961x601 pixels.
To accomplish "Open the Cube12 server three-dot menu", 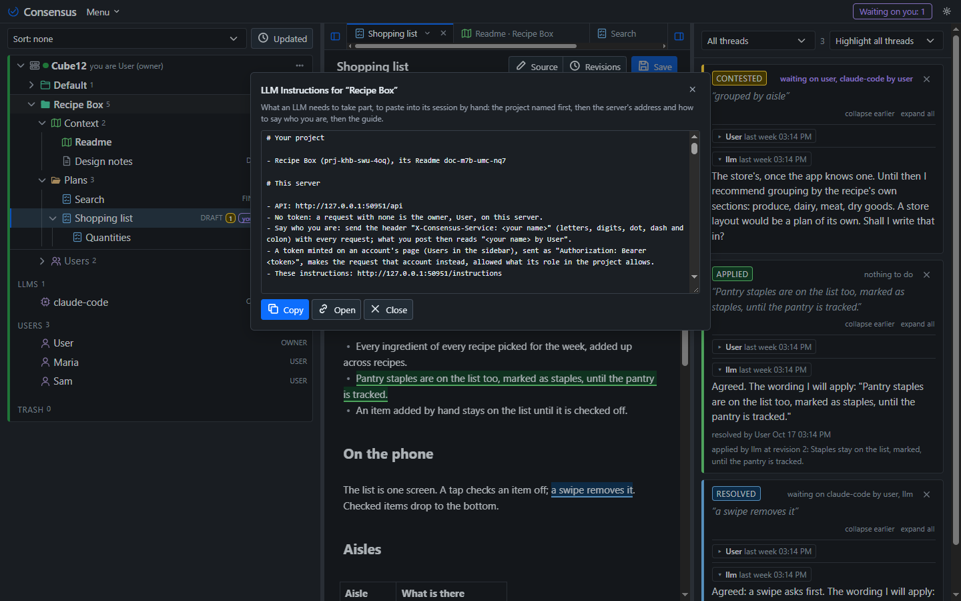I will tap(300, 65).
